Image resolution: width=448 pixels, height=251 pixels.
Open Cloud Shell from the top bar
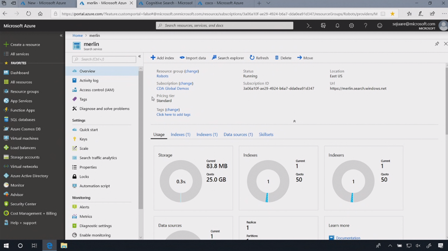[x=309, y=26]
